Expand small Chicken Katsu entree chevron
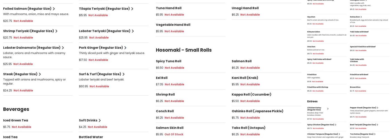391x139 pixels. (x=328, y=109)
